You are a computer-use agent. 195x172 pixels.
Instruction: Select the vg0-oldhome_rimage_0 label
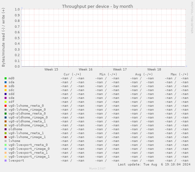(28, 117)
